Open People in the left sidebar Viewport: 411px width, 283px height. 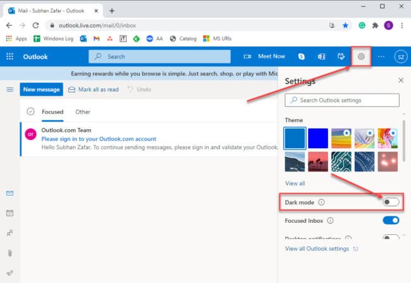pos(9,233)
